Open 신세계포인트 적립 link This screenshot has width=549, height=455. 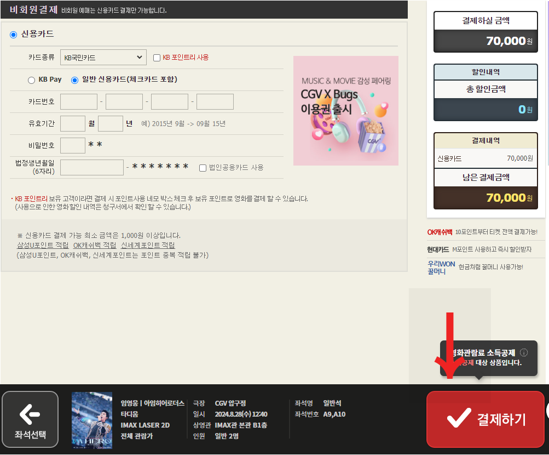pyautogui.click(x=148, y=246)
